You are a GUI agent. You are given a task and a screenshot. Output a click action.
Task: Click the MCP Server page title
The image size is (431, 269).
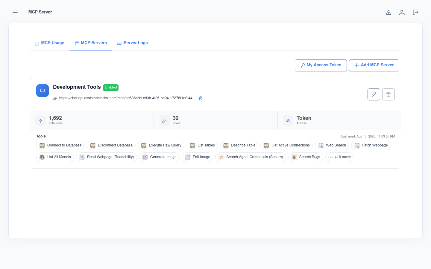(x=40, y=12)
